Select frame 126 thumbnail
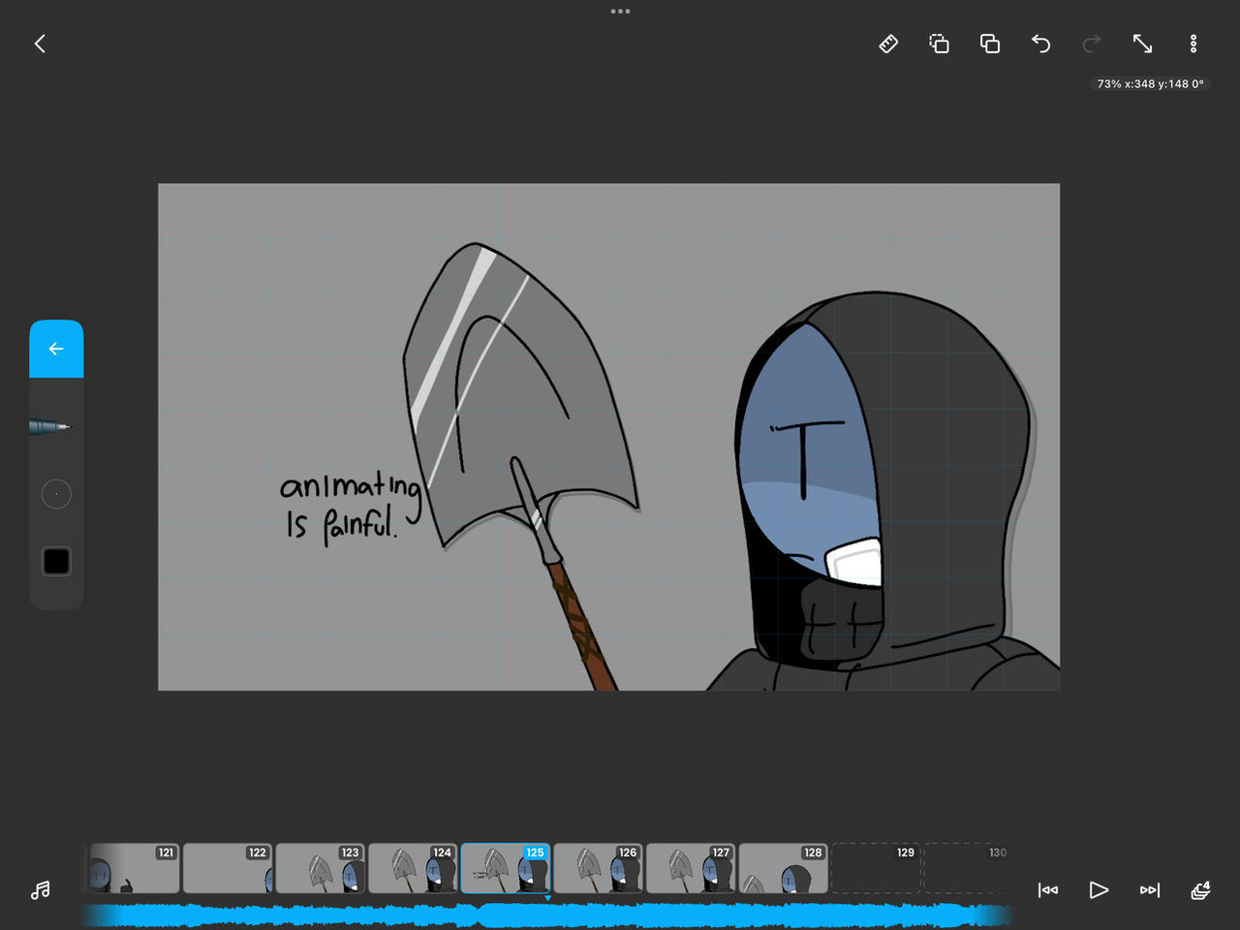This screenshot has width=1240, height=930. pos(599,868)
